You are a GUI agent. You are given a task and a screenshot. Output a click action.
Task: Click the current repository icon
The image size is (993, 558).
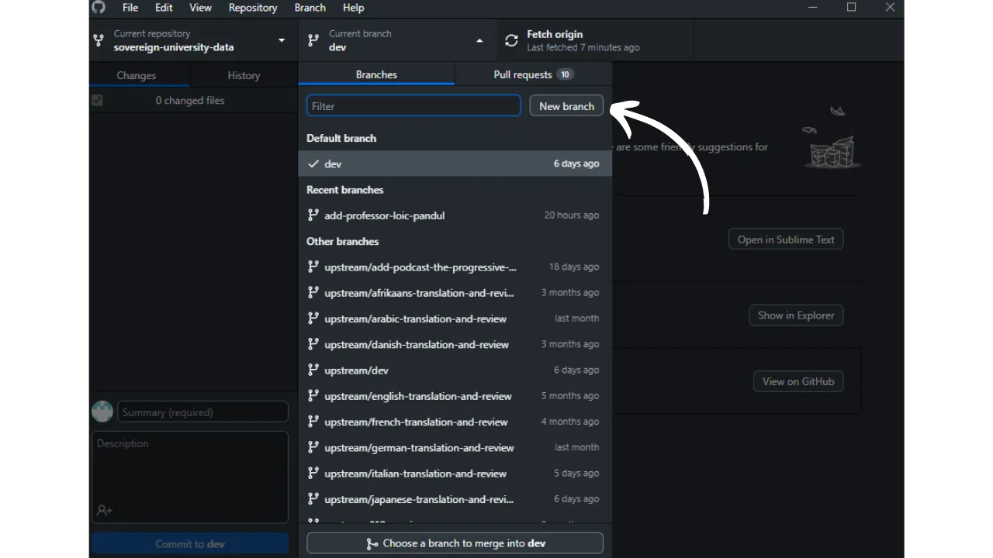[99, 40]
